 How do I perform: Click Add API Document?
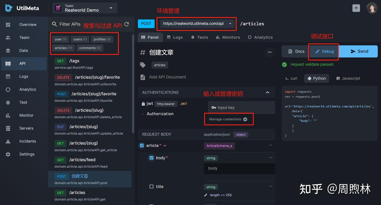167,77
